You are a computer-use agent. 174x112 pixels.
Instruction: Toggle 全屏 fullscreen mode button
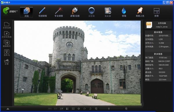click(61, 109)
